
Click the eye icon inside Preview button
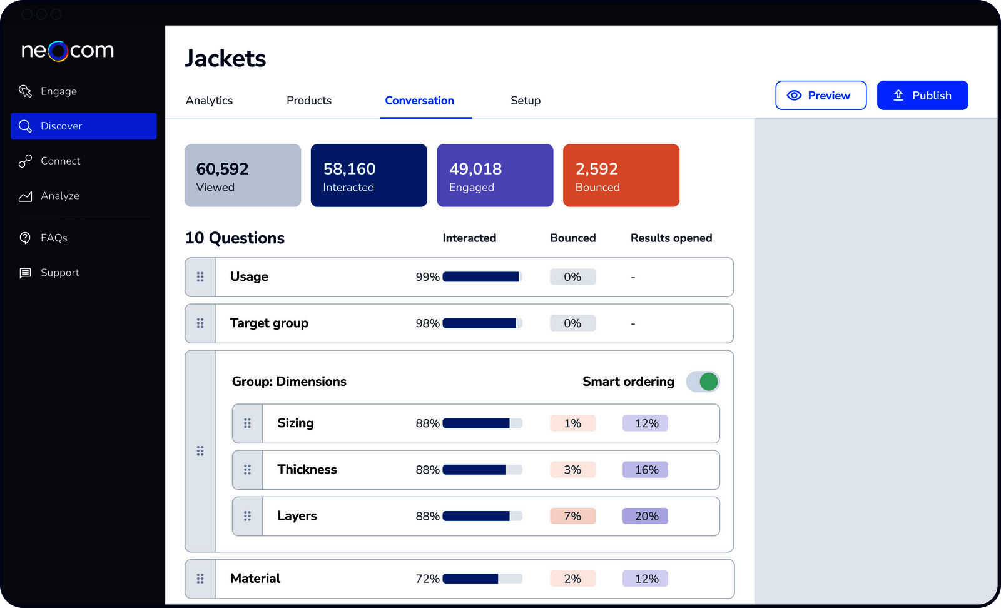point(795,95)
